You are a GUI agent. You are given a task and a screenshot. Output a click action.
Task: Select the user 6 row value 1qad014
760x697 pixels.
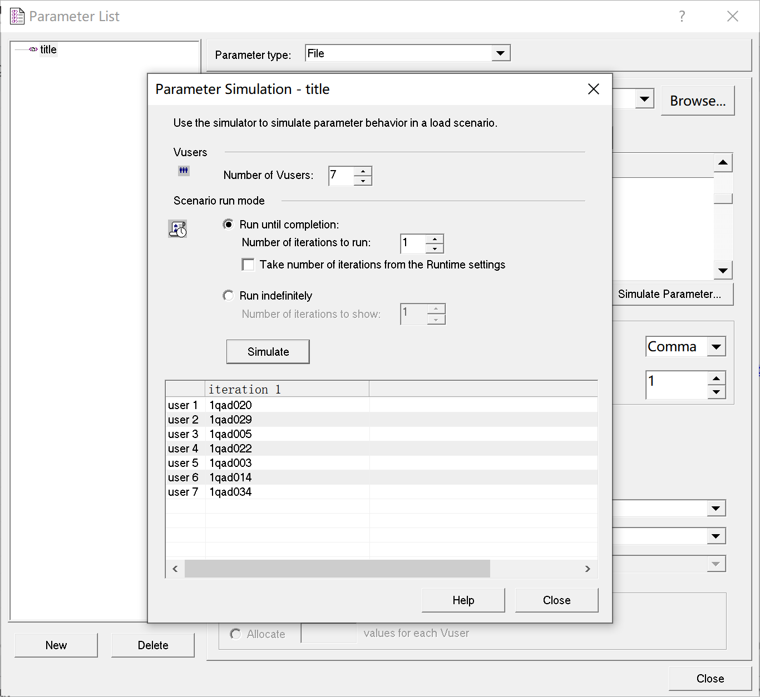(230, 477)
